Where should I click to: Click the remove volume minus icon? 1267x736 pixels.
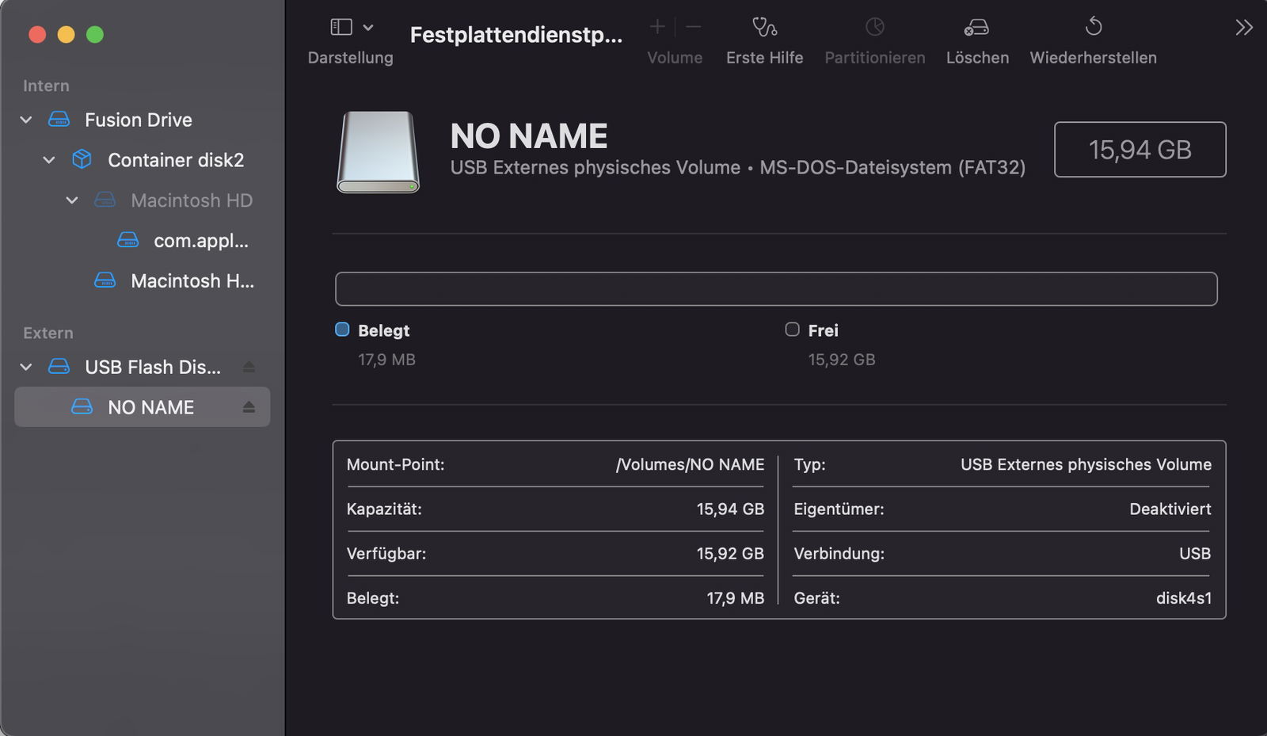click(x=693, y=27)
